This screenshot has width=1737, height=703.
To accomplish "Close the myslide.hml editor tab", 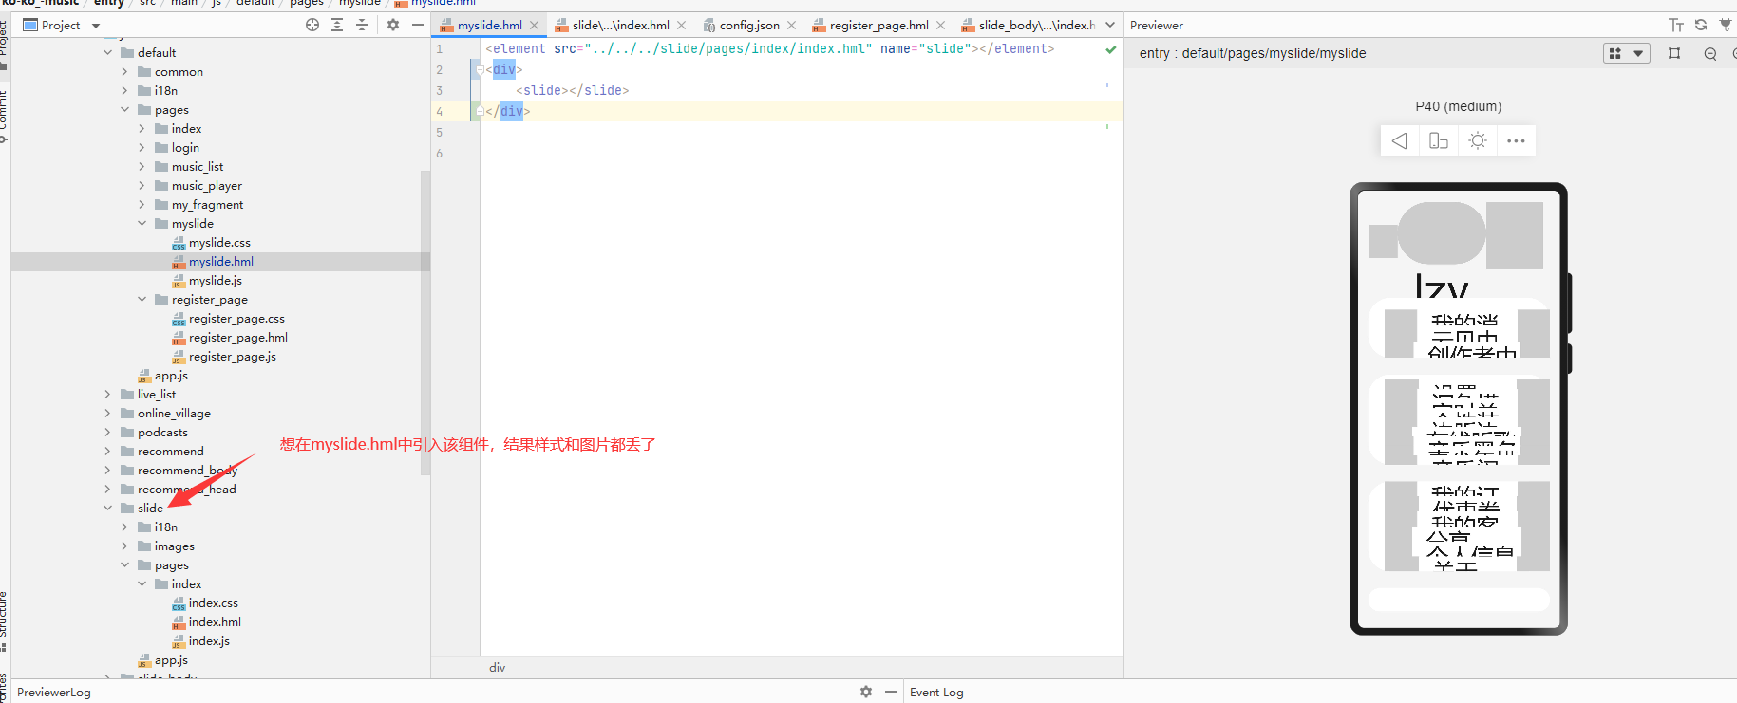I will pyautogui.click(x=535, y=26).
